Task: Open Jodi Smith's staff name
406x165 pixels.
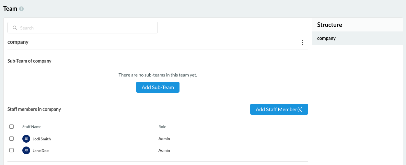Action: click(42, 139)
